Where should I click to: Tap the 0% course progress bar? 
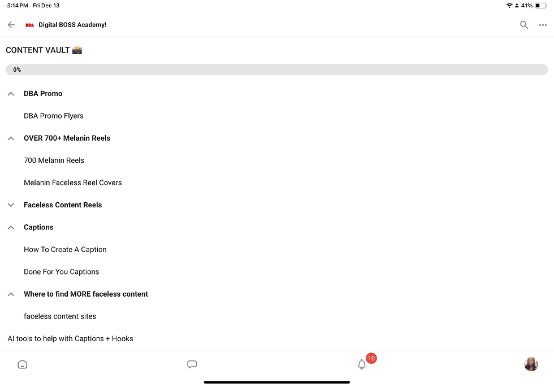click(x=276, y=69)
